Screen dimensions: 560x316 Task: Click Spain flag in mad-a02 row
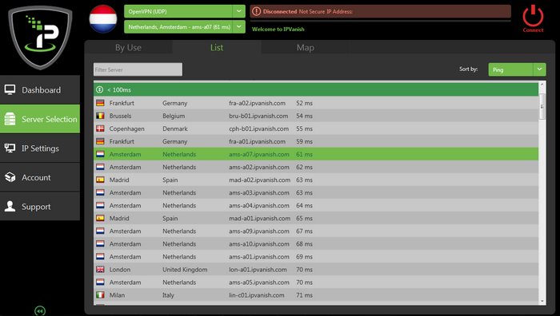100,180
